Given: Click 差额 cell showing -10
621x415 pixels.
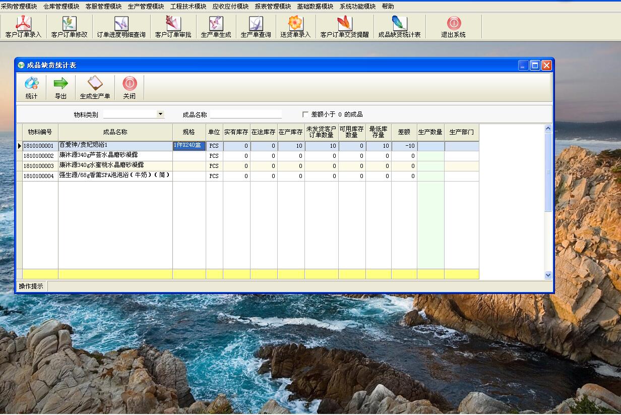Looking at the screenshot, I should (x=404, y=146).
